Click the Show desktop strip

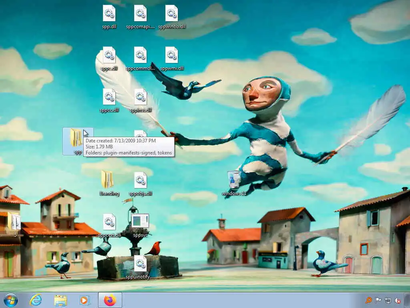[x=407, y=300]
